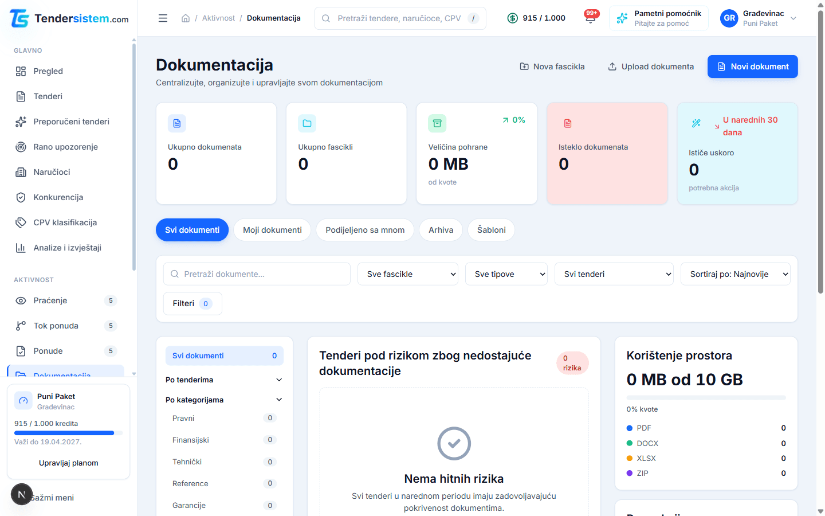Collapse the Po tenderima section
Screen dimensions: 825x516
pyautogui.click(x=224, y=380)
